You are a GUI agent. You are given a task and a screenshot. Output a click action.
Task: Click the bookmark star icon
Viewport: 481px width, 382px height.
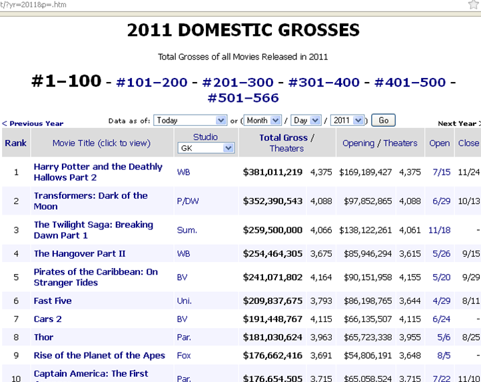(x=474, y=4)
